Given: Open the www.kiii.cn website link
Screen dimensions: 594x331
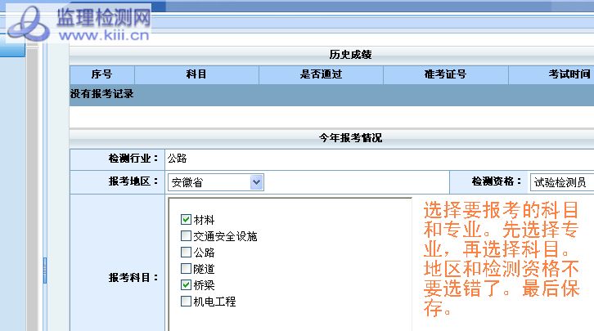Looking at the screenshot, I should coord(103,35).
